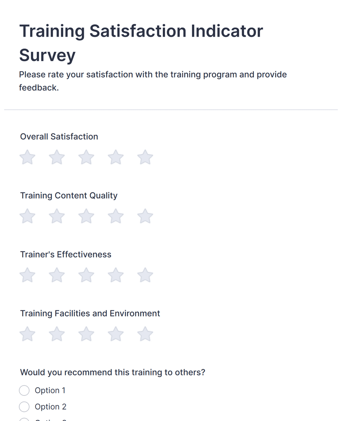The image size is (342, 421).
Task: Give Overall Satisfaction a five-star rating
Action: pos(145,157)
